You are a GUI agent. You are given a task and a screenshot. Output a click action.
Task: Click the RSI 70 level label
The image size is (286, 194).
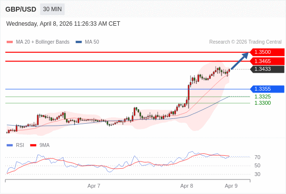point(257,157)
